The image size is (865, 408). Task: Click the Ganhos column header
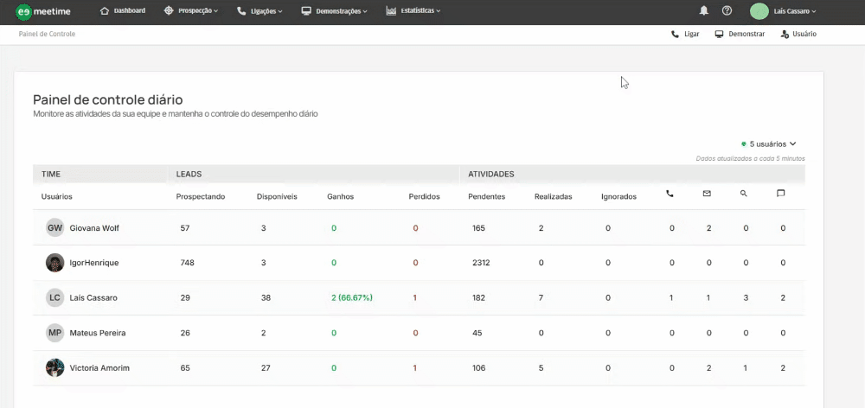(x=340, y=197)
